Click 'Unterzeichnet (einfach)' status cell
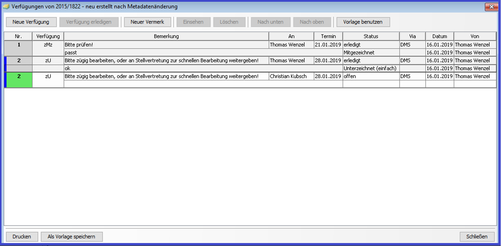The width and height of the screenshot is (501, 246). (371, 68)
